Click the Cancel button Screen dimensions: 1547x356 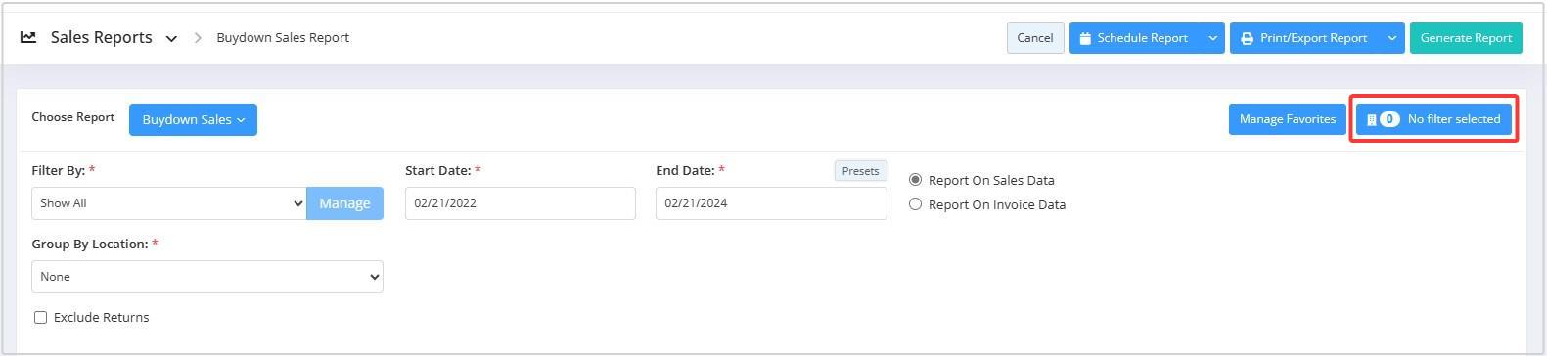pos(1035,38)
